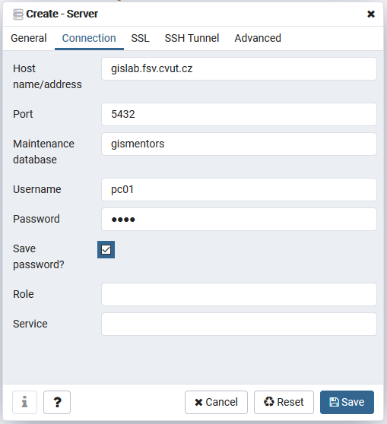The height and width of the screenshot is (424, 387).
Task: Click the empty Role field
Action: [x=239, y=295]
